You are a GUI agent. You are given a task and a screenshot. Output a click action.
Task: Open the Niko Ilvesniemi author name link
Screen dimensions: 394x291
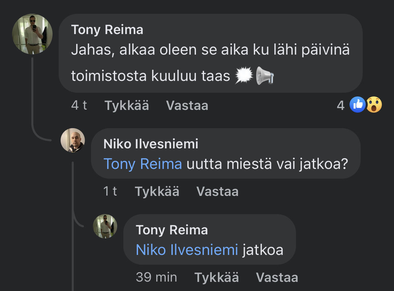point(151,144)
